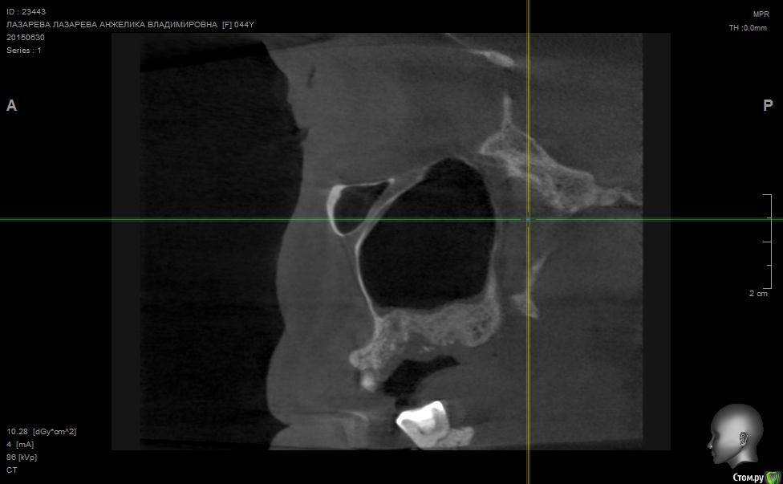Click the patient ID : 23443 text
Image resolution: width=783 pixels, height=484 pixels.
coord(26,11)
